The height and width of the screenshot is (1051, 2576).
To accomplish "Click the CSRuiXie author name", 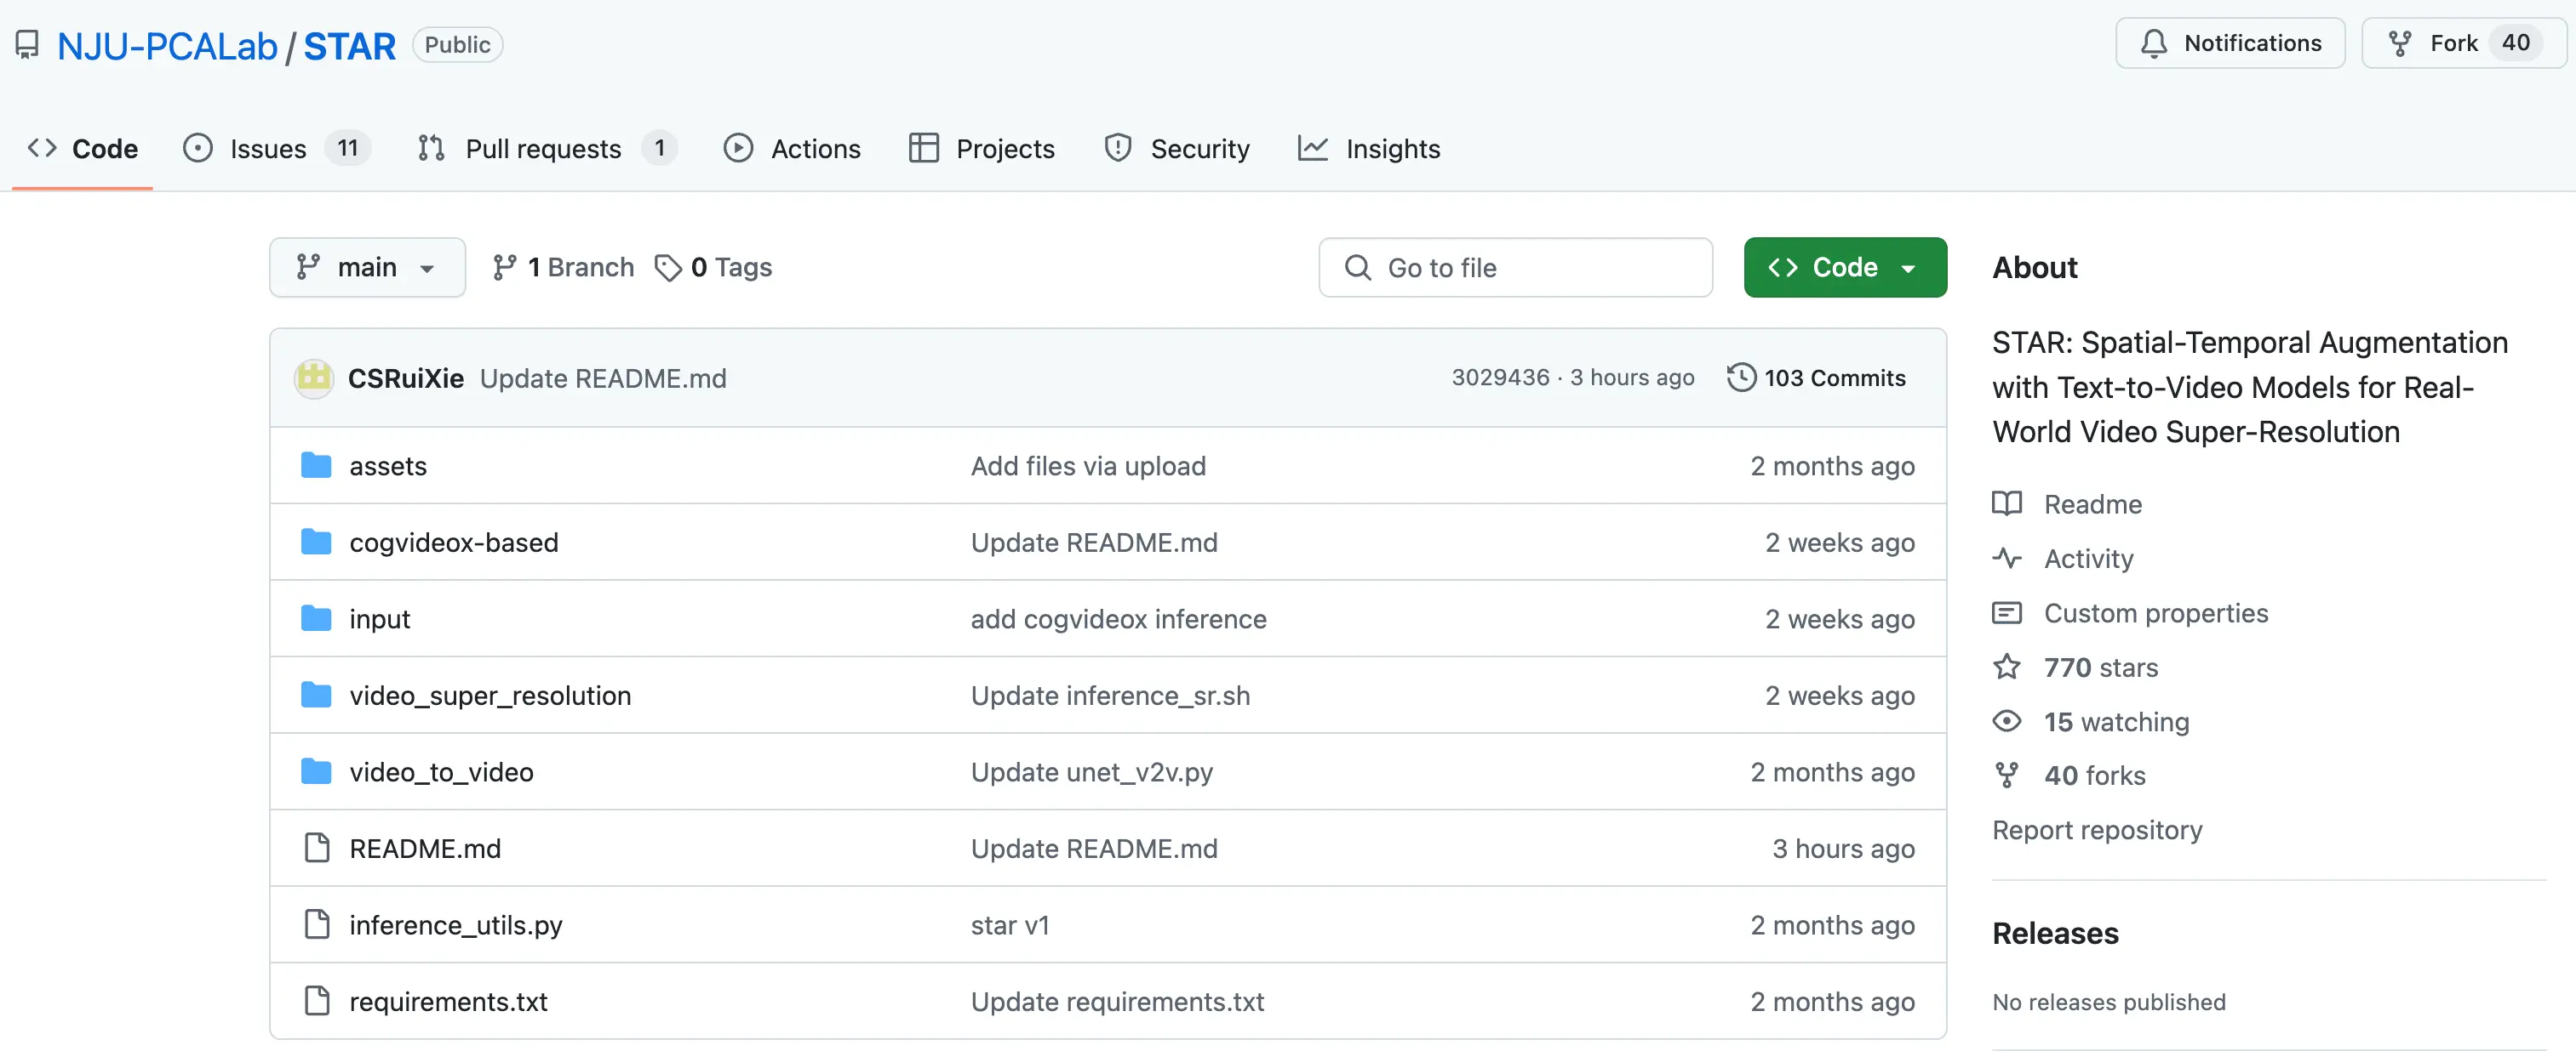I will tap(405, 378).
